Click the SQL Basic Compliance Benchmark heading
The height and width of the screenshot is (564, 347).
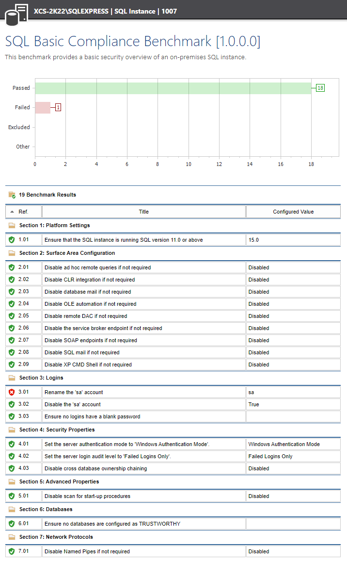tap(133, 41)
